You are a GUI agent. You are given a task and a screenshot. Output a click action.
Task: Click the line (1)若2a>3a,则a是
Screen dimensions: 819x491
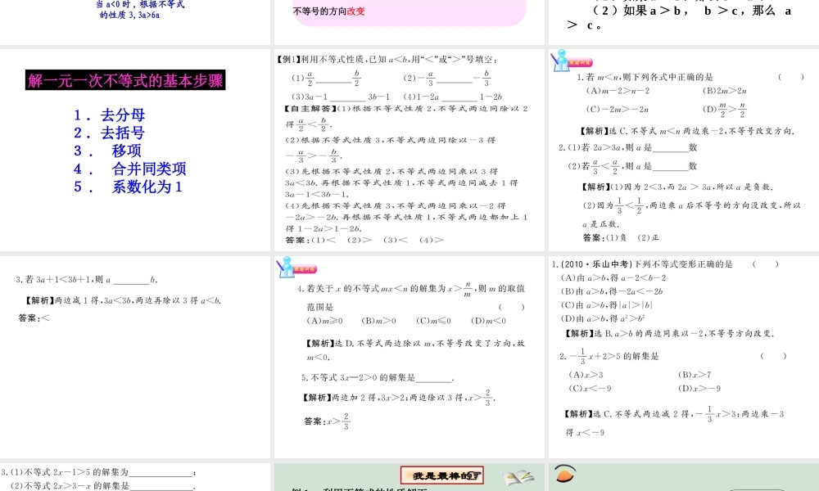[632, 147]
